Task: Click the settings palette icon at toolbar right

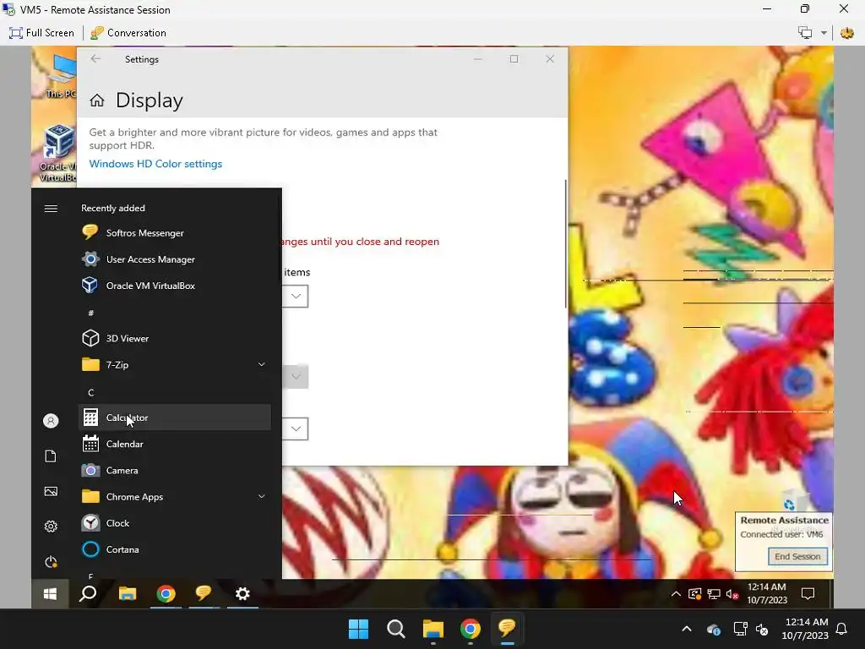Action: 846,33
